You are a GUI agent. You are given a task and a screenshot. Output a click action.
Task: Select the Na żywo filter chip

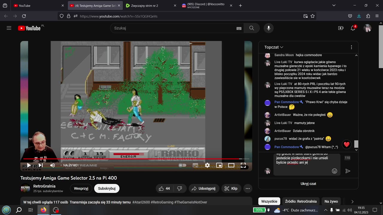[331, 202]
